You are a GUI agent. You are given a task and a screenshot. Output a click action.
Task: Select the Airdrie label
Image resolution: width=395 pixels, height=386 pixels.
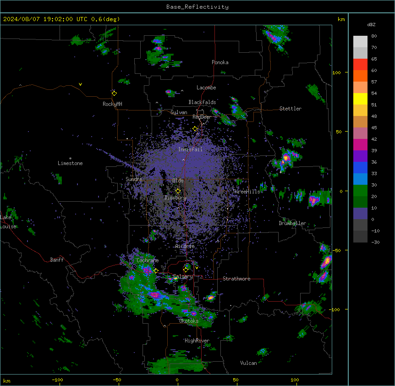[x=185, y=246]
